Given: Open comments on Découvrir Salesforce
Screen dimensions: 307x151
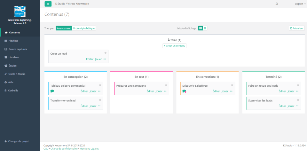Looking at the screenshot, I should click(184, 91).
